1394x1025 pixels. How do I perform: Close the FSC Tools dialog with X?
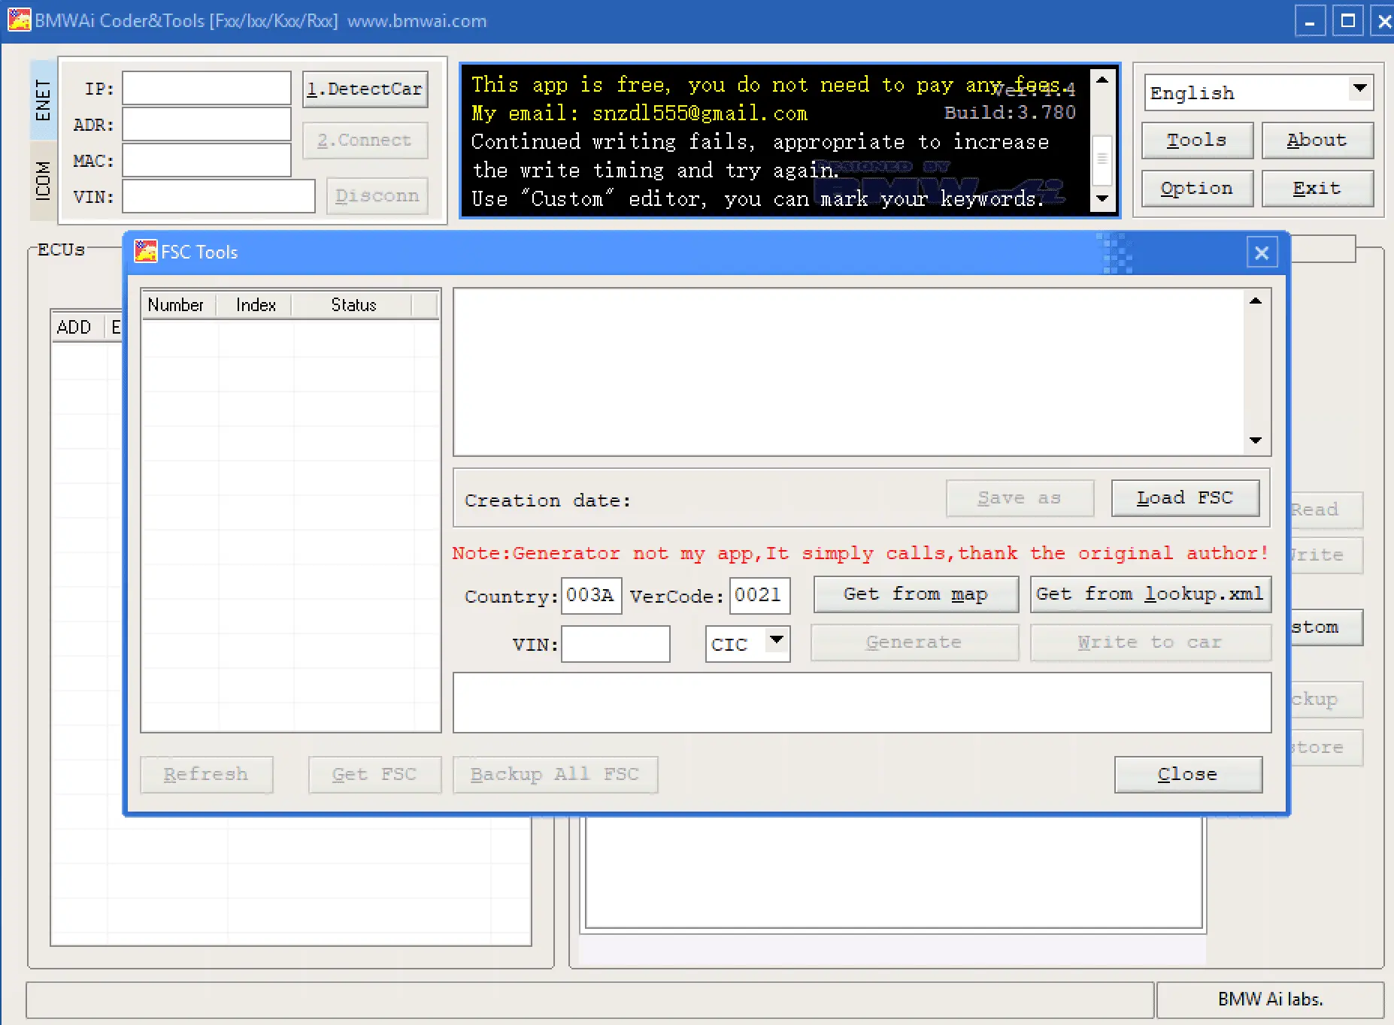(1262, 252)
